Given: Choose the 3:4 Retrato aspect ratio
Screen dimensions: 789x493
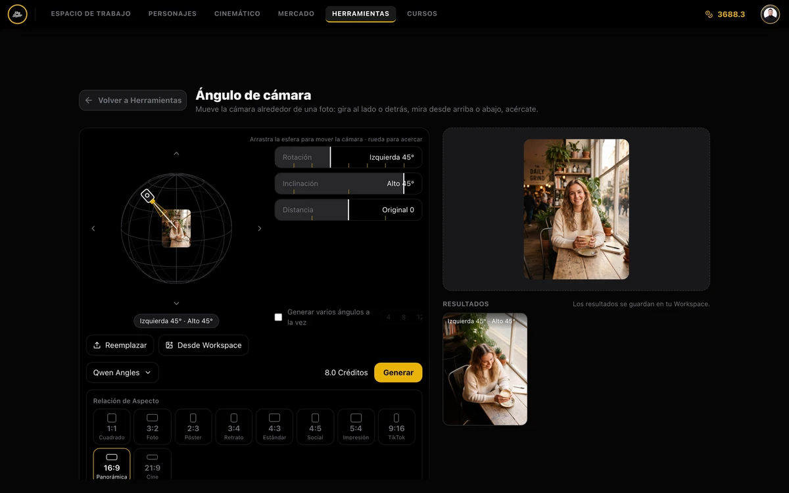Looking at the screenshot, I should [234, 427].
